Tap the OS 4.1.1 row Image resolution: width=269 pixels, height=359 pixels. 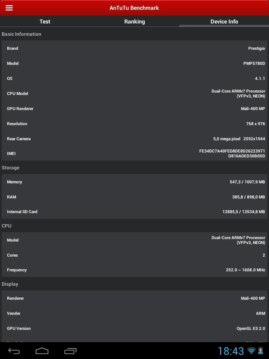[x=134, y=79]
